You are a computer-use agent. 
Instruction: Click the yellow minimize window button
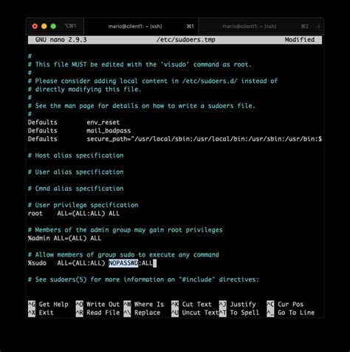tap(44, 26)
